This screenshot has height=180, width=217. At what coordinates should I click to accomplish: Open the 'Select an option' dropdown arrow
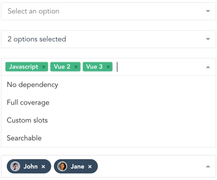tap(208, 11)
